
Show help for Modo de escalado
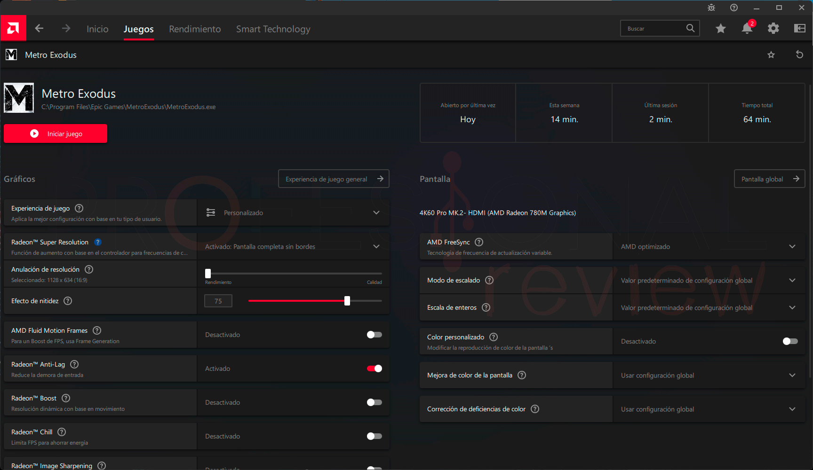point(489,280)
